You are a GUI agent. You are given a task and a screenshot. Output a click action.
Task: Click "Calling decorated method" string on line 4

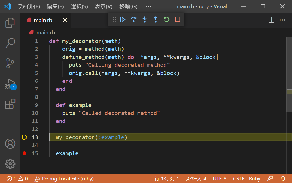tap(127, 65)
